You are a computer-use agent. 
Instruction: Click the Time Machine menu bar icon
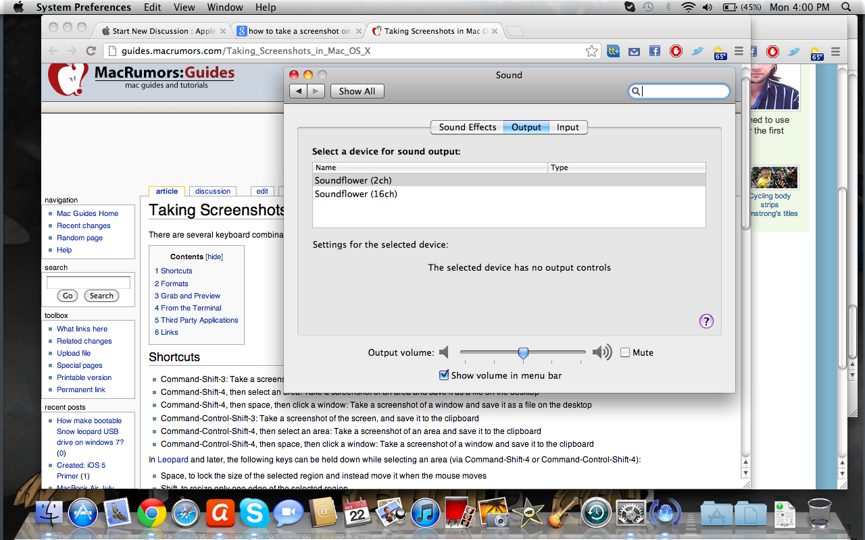(648, 7)
